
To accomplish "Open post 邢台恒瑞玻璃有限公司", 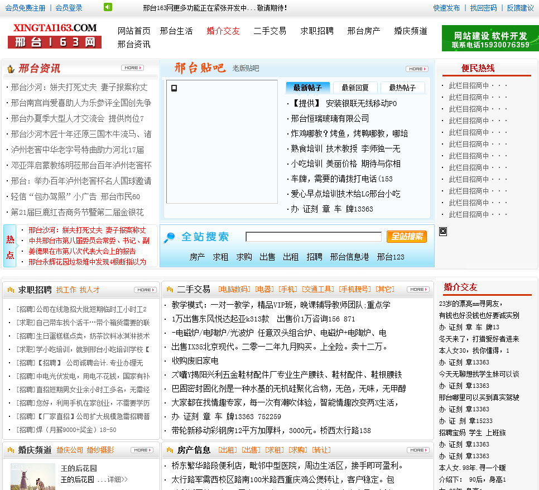I will 330,119.
